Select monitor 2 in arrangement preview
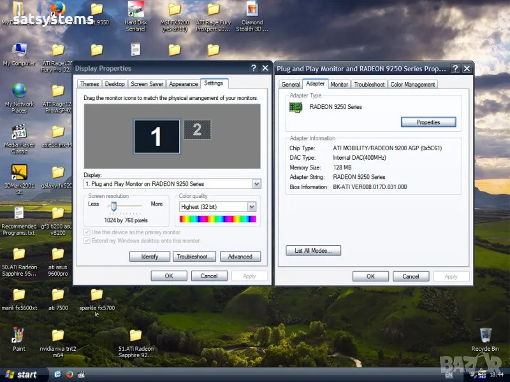 197,130
